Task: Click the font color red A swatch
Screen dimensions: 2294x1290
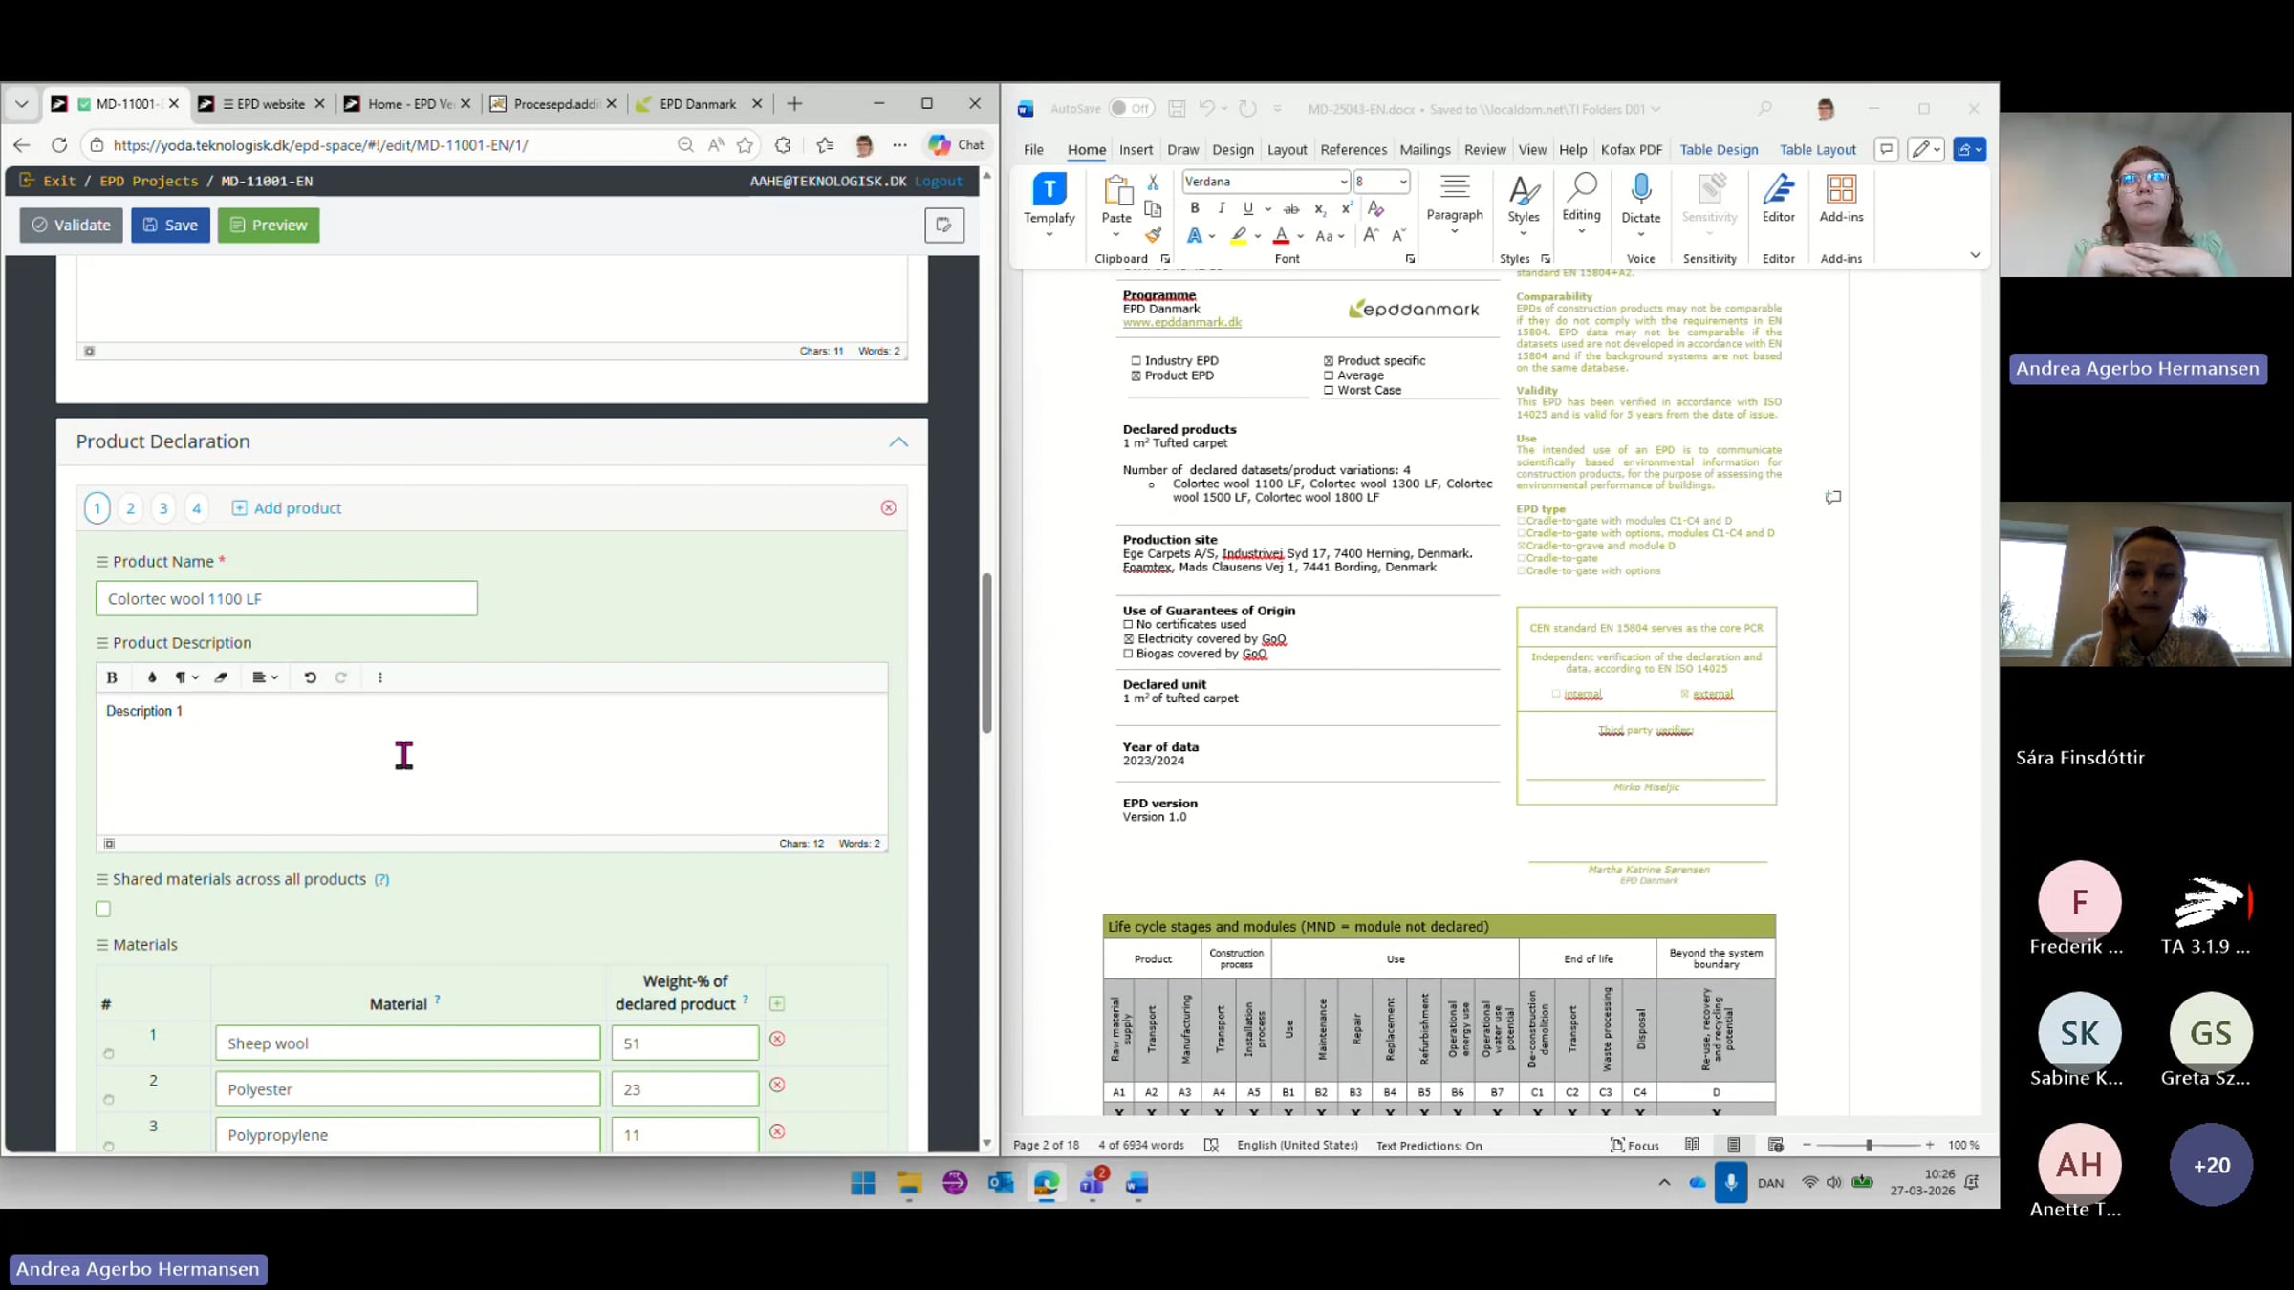Action: [1282, 235]
